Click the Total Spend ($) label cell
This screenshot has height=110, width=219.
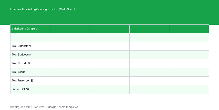tap(30, 63)
